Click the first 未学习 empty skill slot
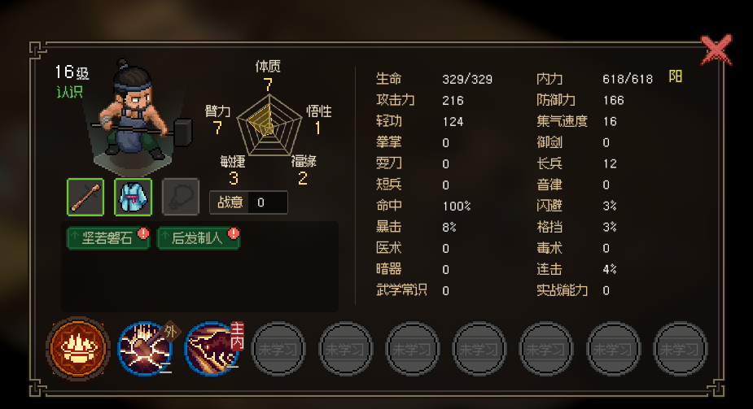Viewport: 753px width, 409px height. coord(278,349)
